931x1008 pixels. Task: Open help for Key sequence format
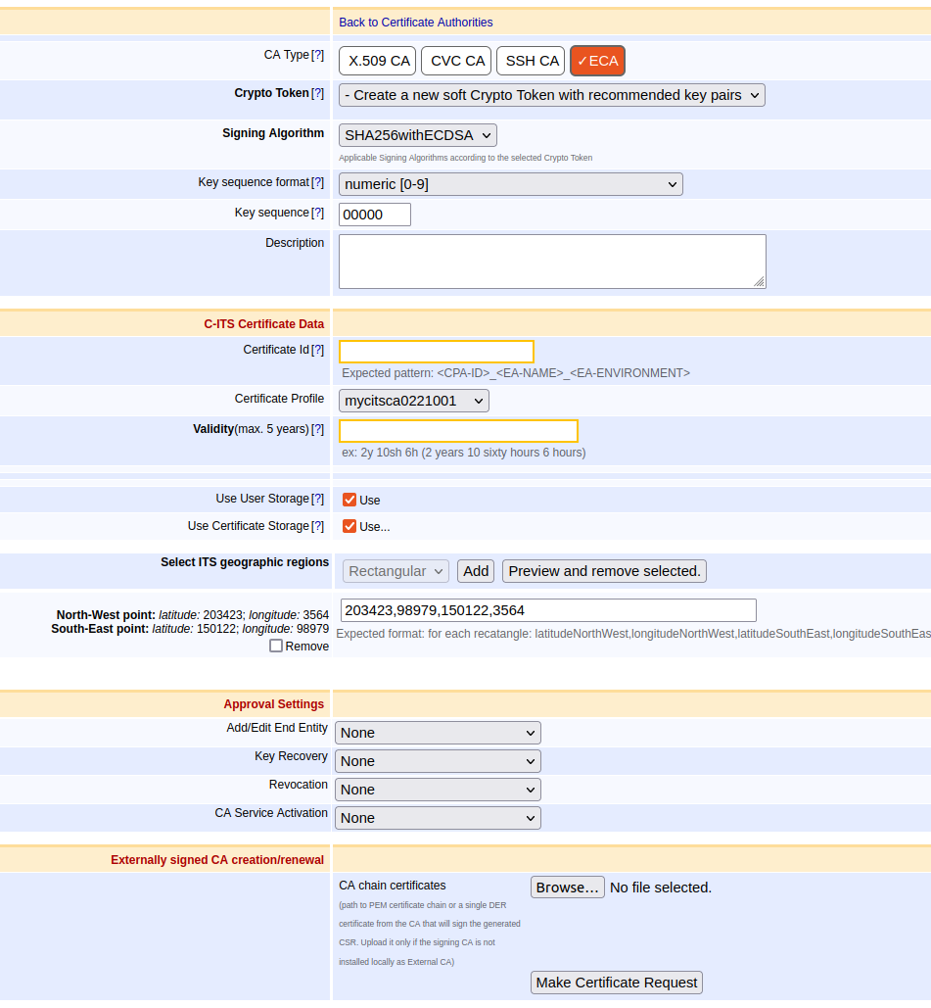tap(319, 181)
